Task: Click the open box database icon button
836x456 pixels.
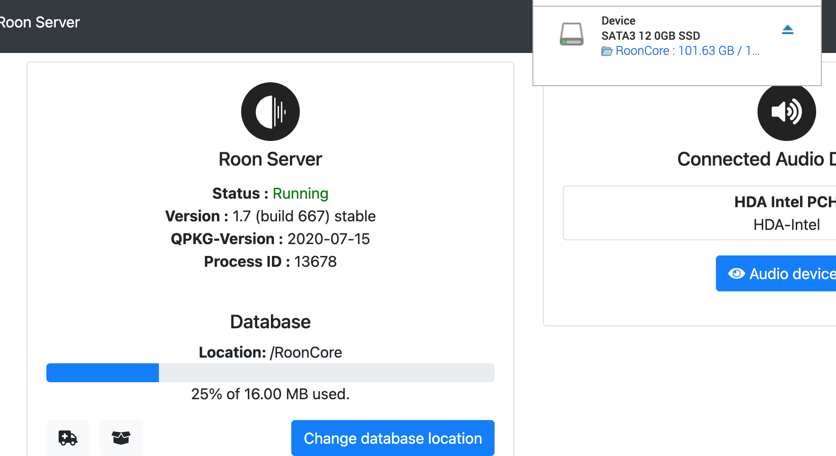Action: point(121,438)
